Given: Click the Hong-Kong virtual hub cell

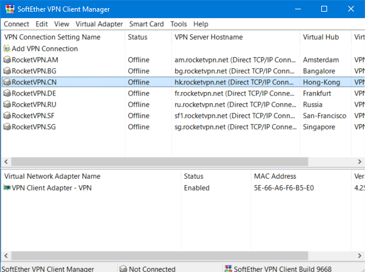Looking at the screenshot, I should [321, 82].
